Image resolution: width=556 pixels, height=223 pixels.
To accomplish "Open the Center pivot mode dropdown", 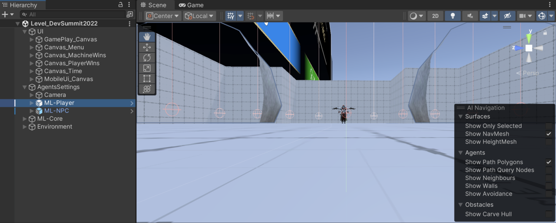I will [x=163, y=16].
